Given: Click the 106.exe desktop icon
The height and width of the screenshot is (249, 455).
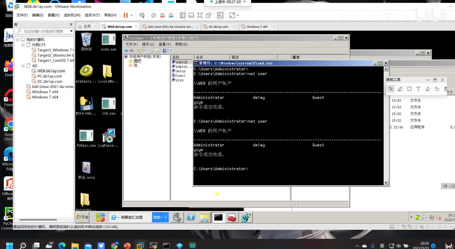Looking at the screenshot, I should click(108, 106).
